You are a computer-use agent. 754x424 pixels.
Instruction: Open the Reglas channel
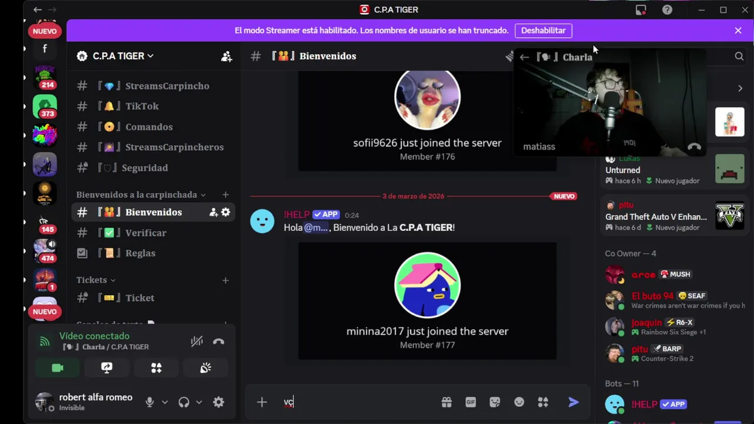coord(153,253)
